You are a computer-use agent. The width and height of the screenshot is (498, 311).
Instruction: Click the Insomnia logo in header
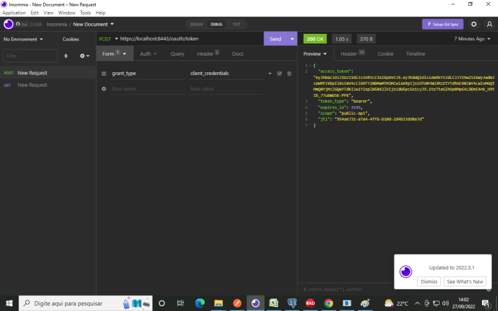tap(8, 24)
